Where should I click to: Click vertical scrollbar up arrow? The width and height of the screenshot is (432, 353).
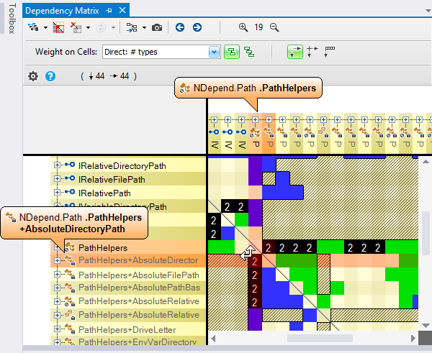(x=426, y=161)
